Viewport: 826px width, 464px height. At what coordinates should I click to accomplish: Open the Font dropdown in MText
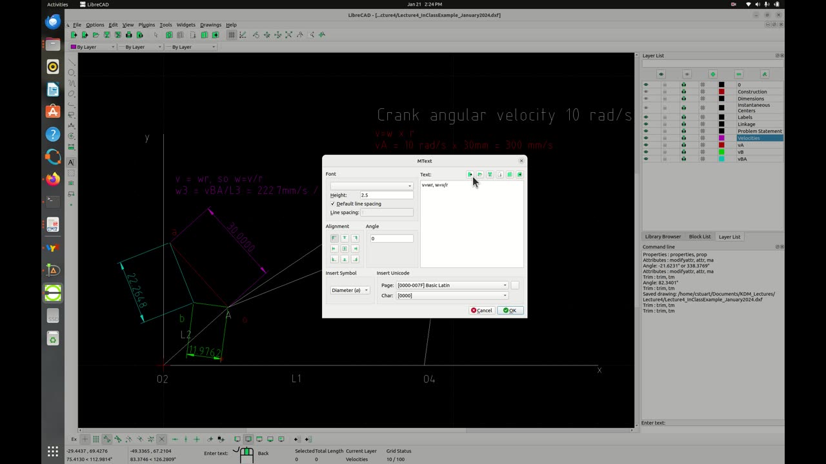tap(372, 186)
